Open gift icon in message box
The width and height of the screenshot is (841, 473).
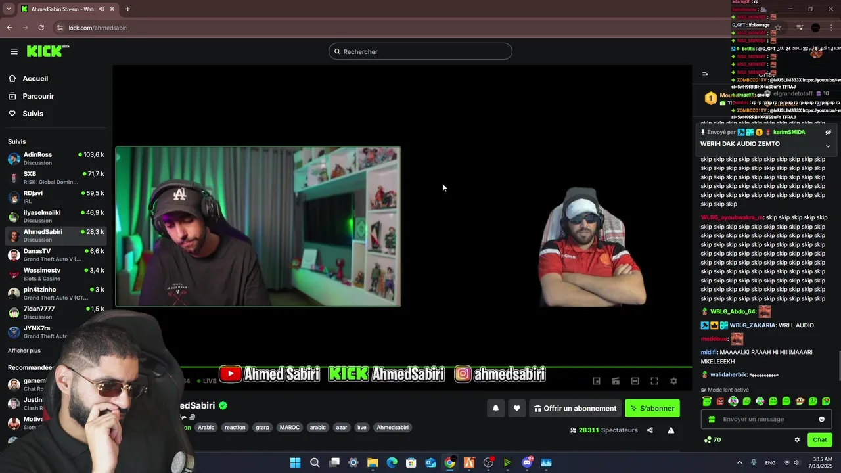[x=712, y=419]
